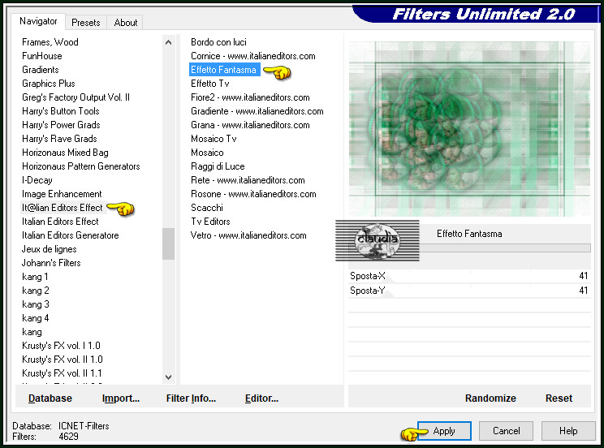Choose Tv Editors filter
604x448 pixels.
coord(210,222)
